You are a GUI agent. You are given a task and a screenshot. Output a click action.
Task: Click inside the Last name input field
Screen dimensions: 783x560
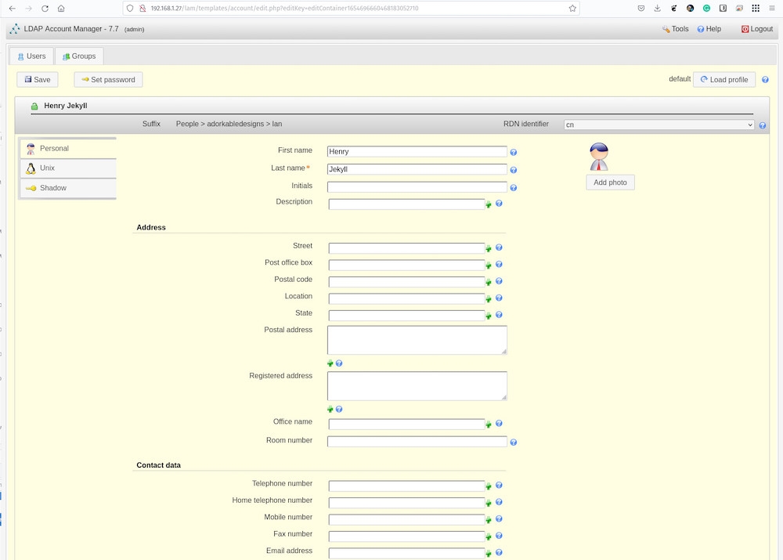click(x=416, y=169)
